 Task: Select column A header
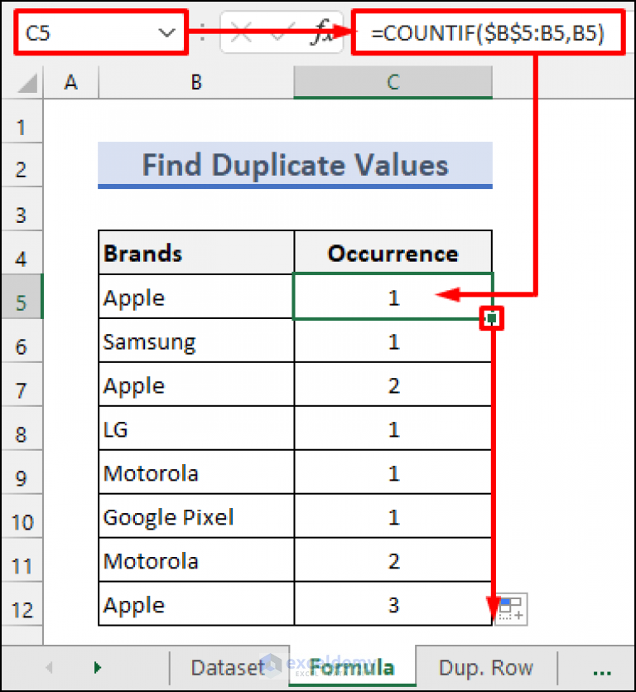(x=71, y=82)
